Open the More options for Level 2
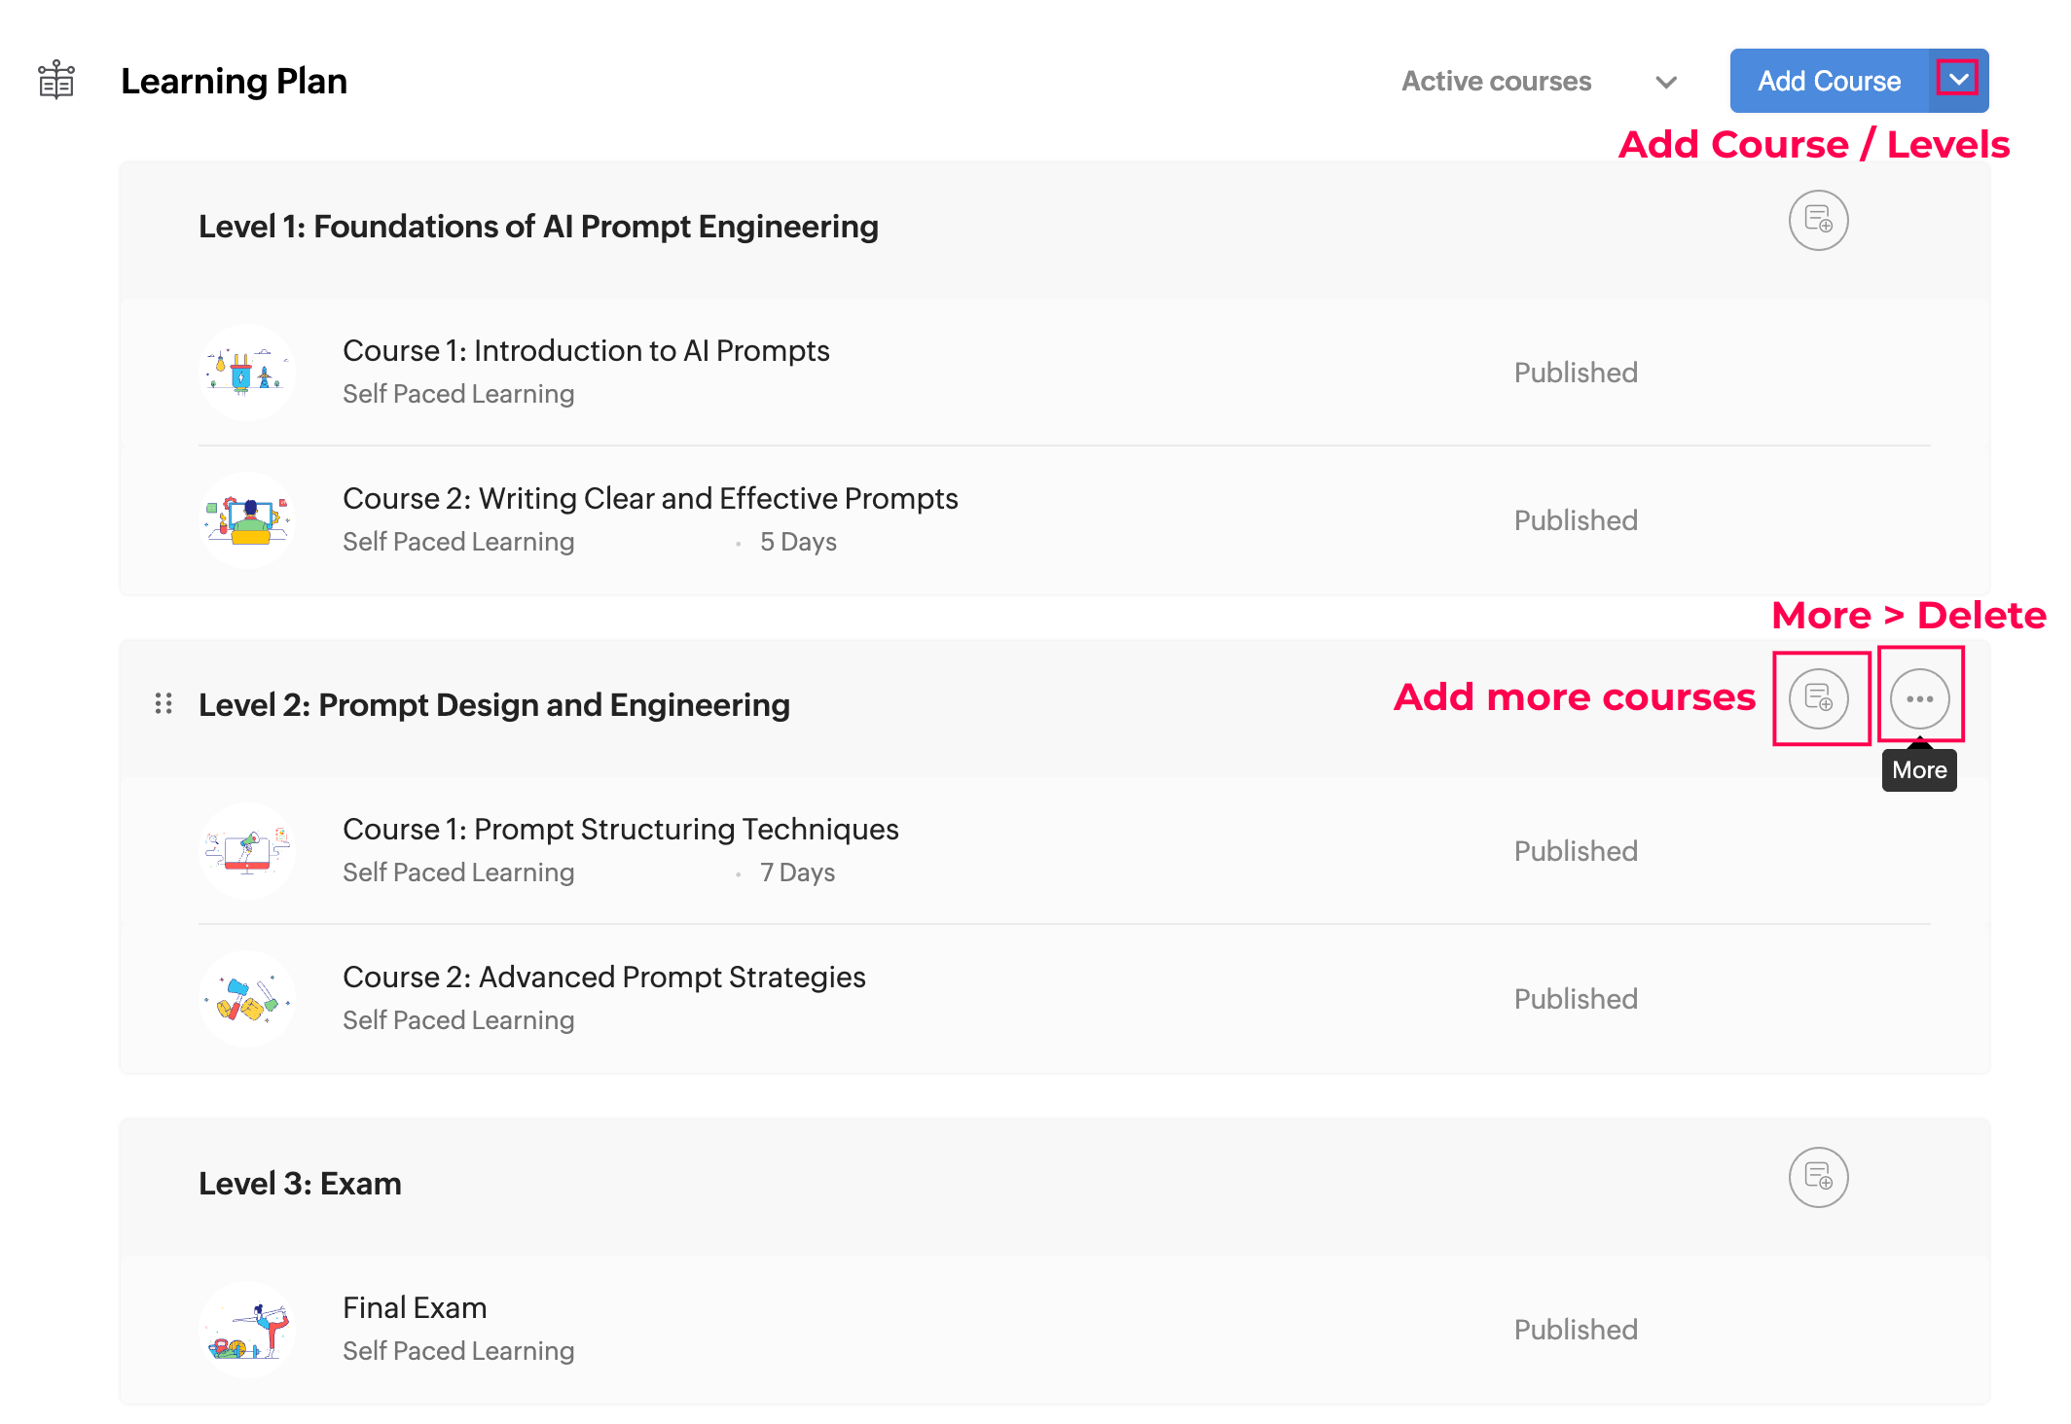Screen dimensions: 2071x1424 pos(1919,698)
